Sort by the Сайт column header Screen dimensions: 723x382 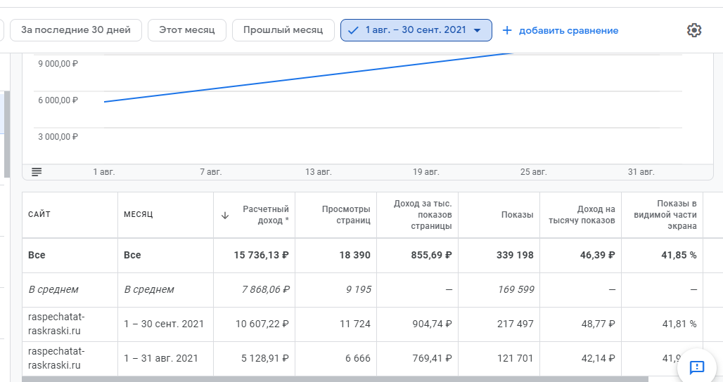pyautogui.click(x=39, y=214)
